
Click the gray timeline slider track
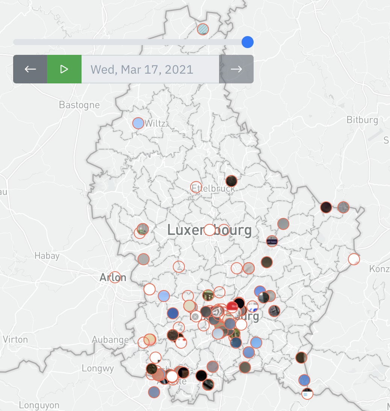pos(128,42)
